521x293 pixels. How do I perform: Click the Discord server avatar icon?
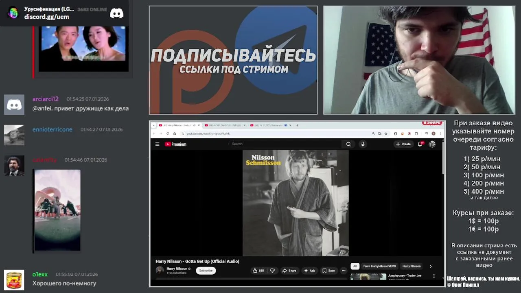[13, 13]
